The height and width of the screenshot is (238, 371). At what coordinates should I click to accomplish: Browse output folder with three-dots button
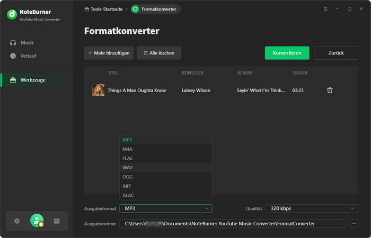coord(354,224)
